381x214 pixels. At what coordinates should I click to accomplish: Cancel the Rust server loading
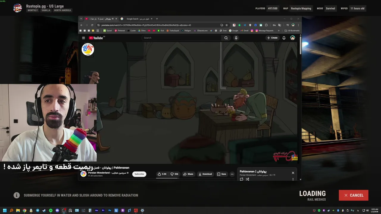point(354,195)
